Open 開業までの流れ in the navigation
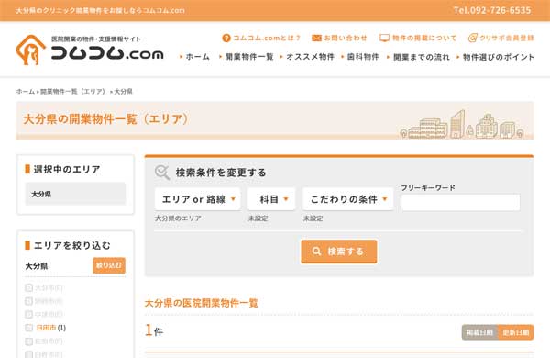The width and height of the screenshot is (550, 358). pyautogui.click(x=422, y=57)
